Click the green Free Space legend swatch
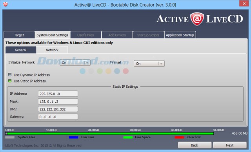The height and width of the screenshot is (152, 251). point(128,137)
